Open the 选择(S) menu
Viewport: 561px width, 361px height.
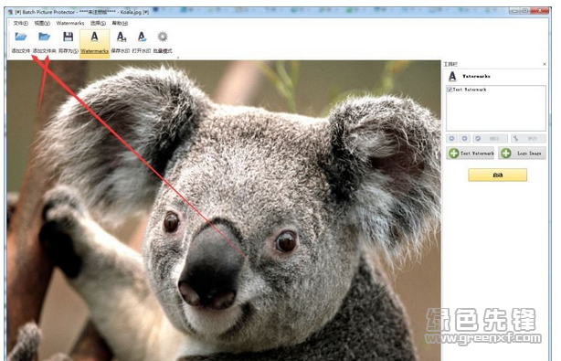pyautogui.click(x=98, y=23)
